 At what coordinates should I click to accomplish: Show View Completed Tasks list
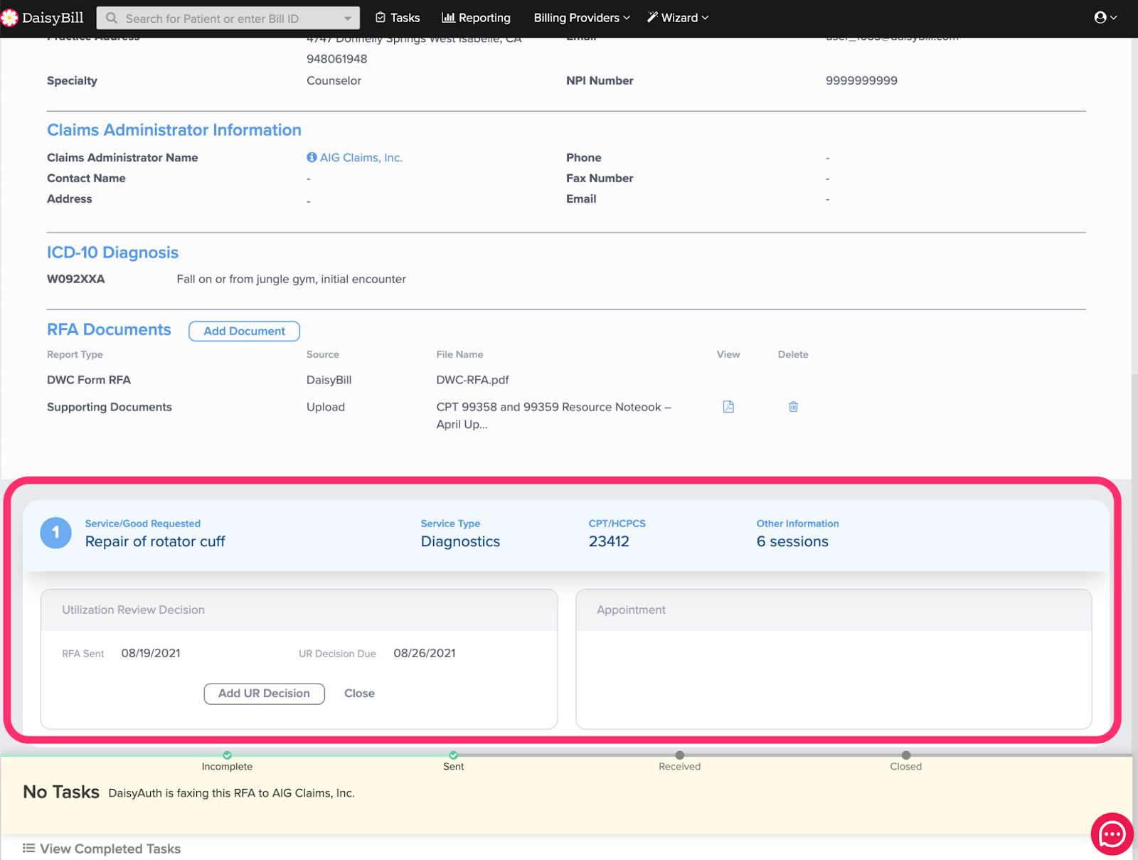coord(102,849)
